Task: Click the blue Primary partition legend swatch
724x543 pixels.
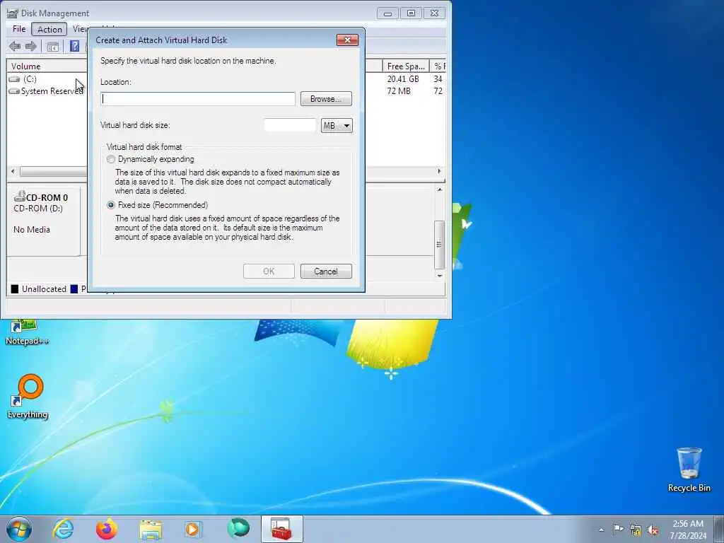Action: 74,289
